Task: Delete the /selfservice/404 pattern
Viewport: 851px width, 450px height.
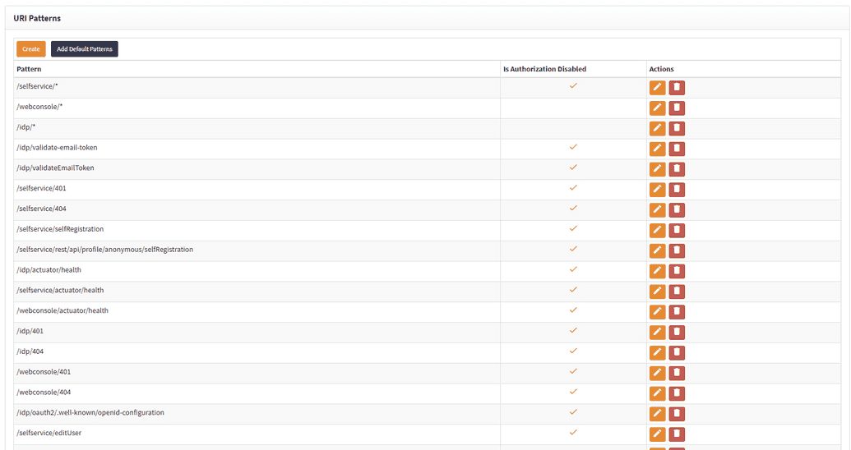Action: [x=677, y=209]
